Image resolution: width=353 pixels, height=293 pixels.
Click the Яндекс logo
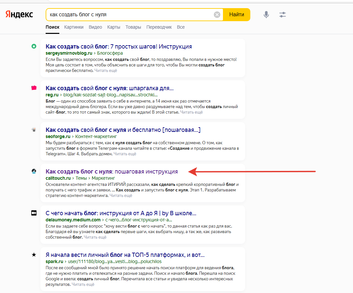tap(19, 14)
